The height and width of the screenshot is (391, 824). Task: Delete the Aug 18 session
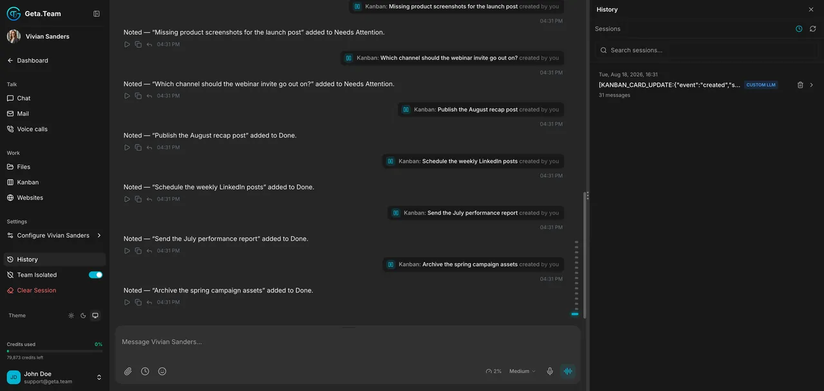800,85
